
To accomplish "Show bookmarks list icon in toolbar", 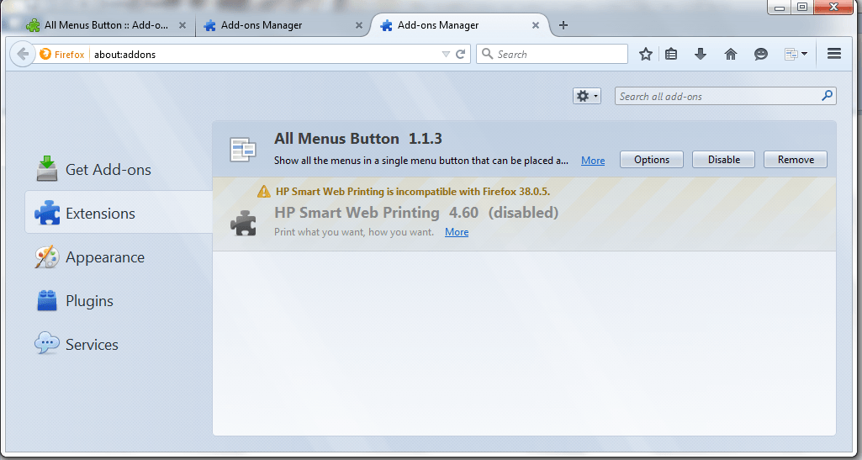I will [671, 54].
